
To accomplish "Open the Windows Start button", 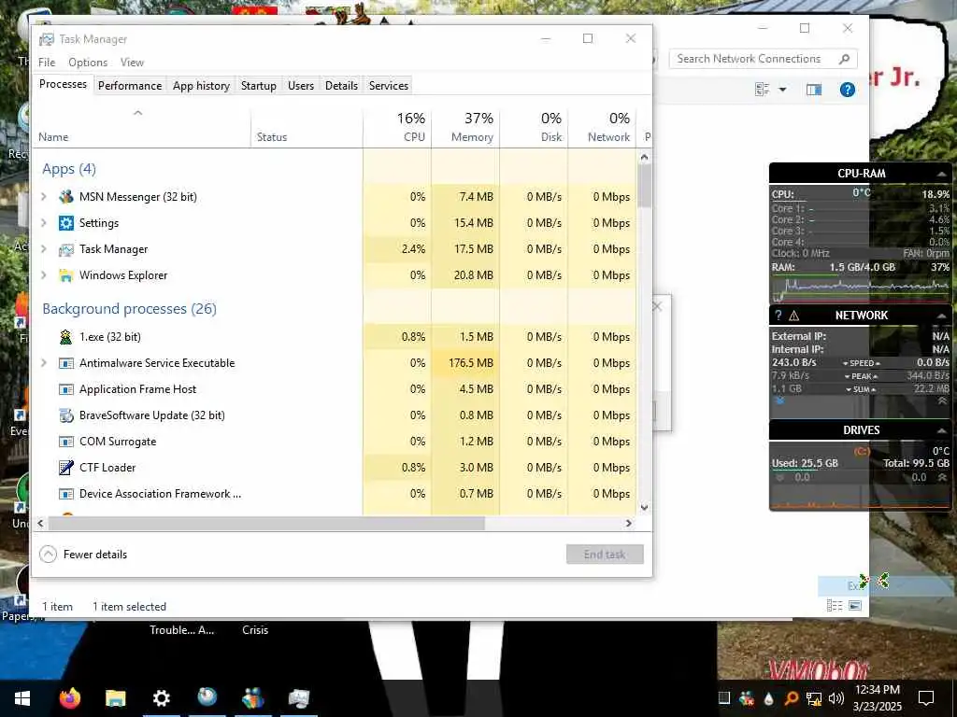I will tap(22, 698).
